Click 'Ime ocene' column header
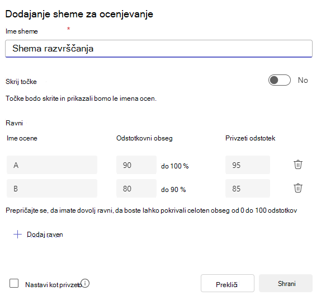 pyautogui.click(x=22, y=138)
